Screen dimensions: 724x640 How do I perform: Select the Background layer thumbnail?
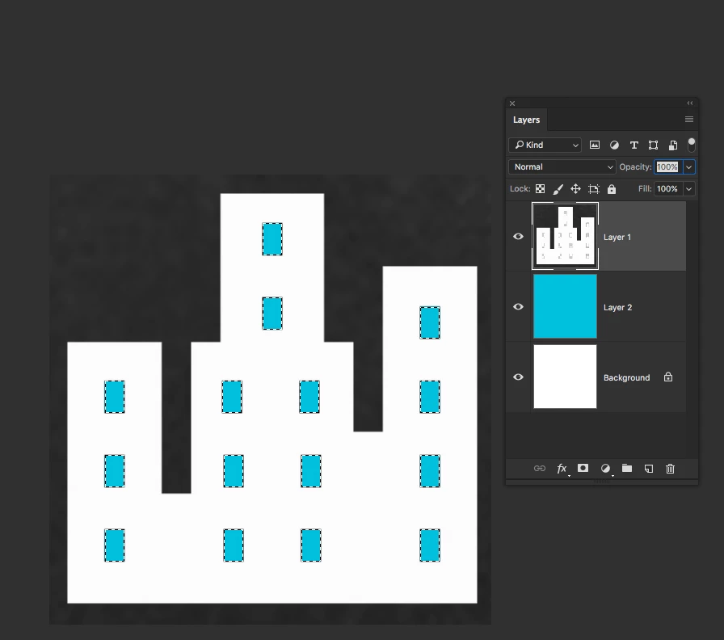565,377
